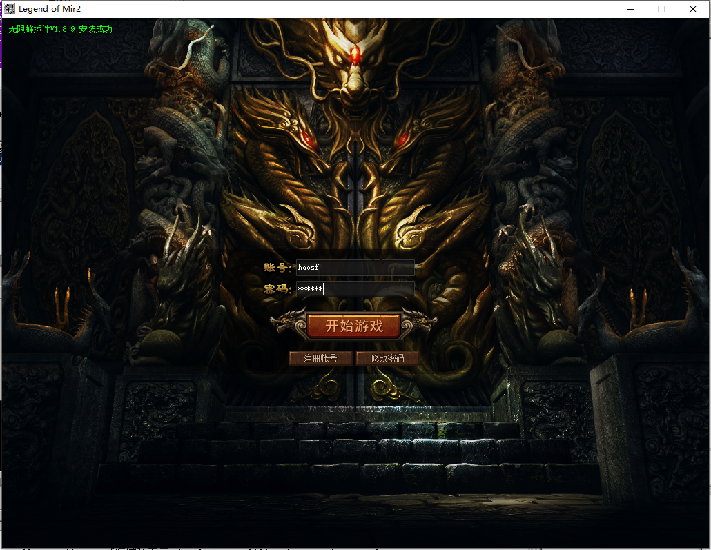Click the 账号 account label text
The height and width of the screenshot is (550, 711).
[277, 268]
